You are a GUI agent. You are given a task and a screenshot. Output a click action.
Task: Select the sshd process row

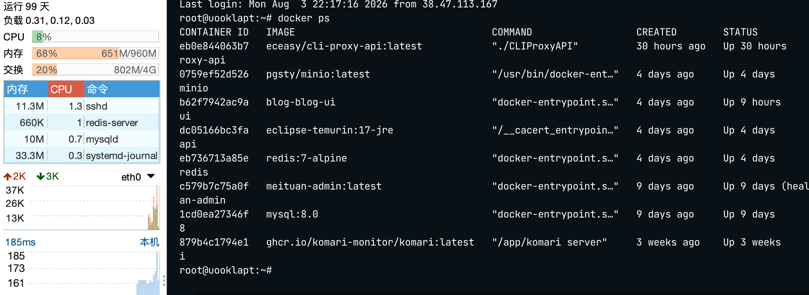tap(82, 106)
